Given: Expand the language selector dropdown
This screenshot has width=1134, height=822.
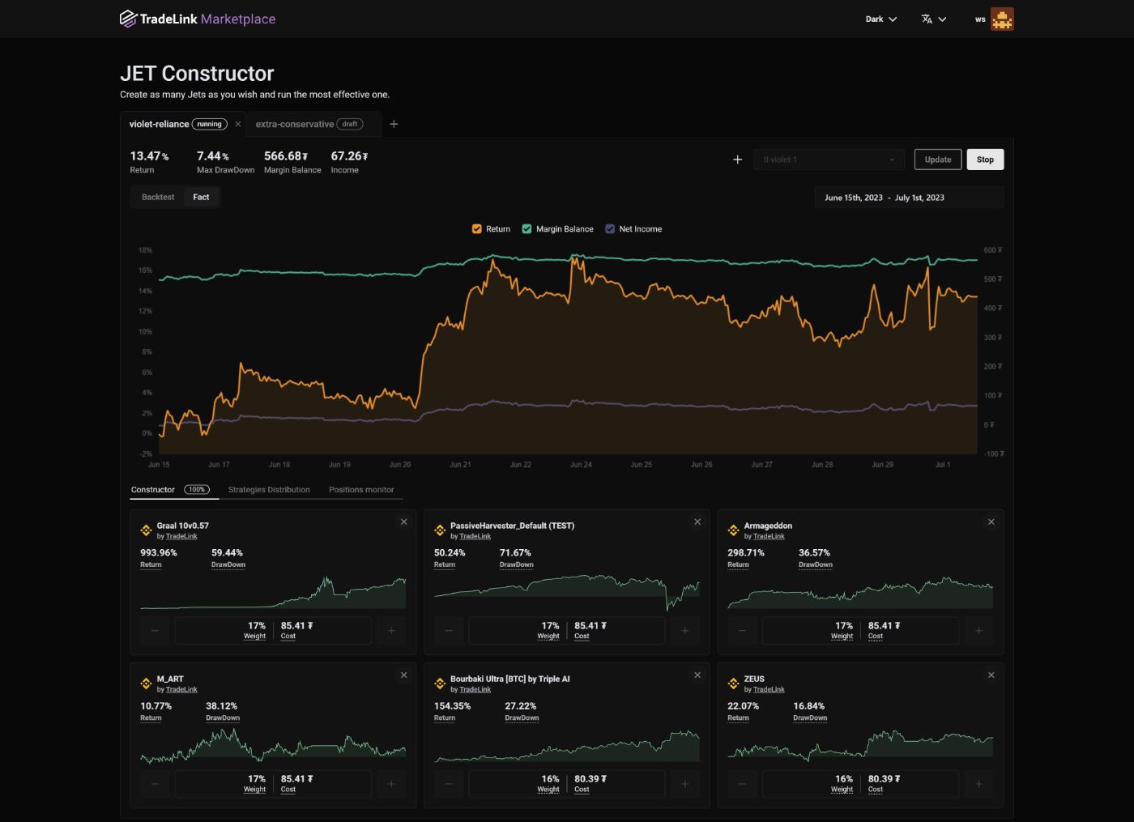Looking at the screenshot, I should pyautogui.click(x=933, y=19).
